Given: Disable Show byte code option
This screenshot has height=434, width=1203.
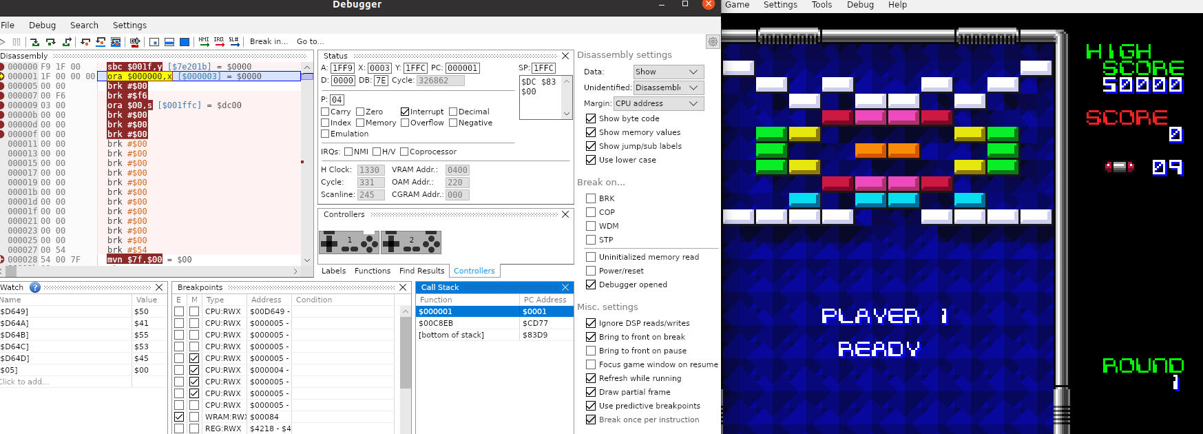Looking at the screenshot, I should [x=591, y=118].
